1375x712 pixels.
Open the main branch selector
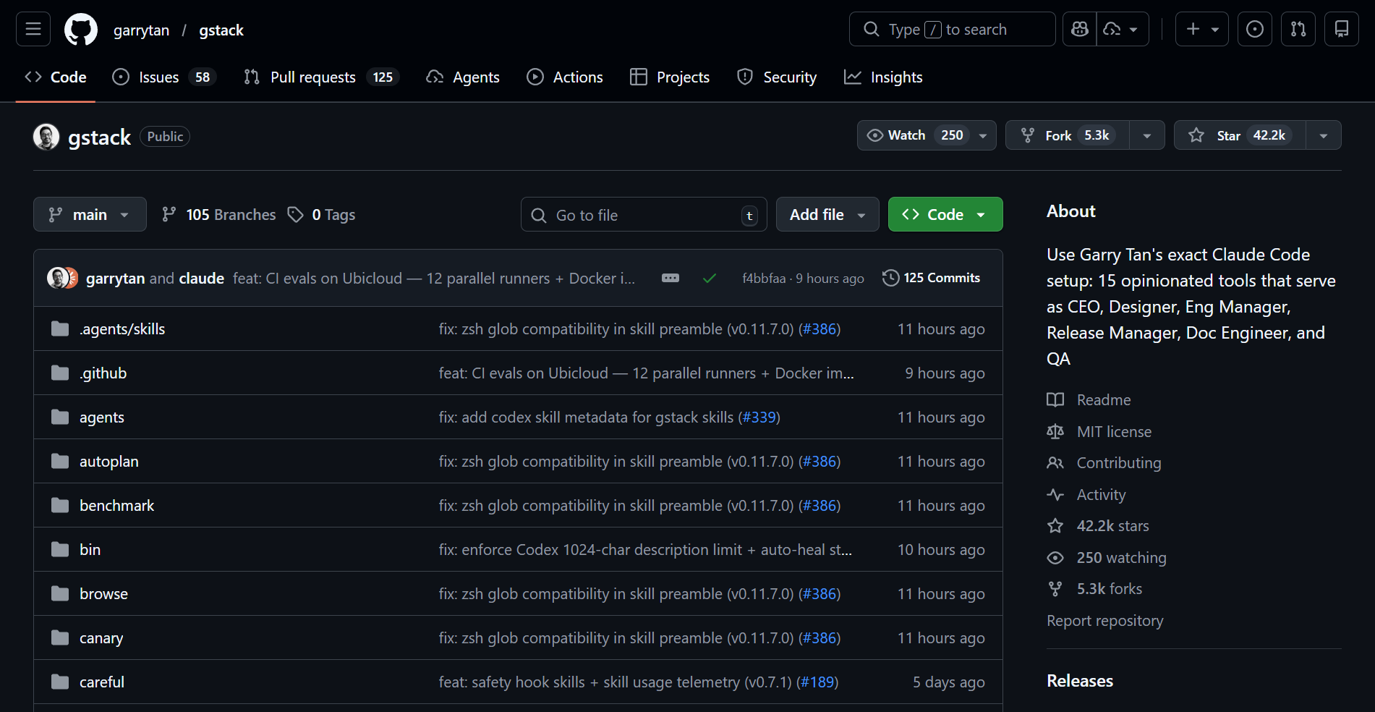(89, 214)
